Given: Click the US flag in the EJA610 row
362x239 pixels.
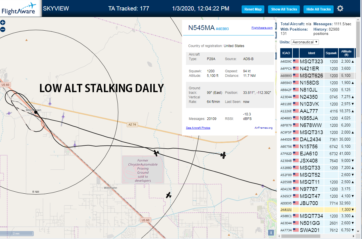Looking at the screenshot, I should tap(296, 153).
